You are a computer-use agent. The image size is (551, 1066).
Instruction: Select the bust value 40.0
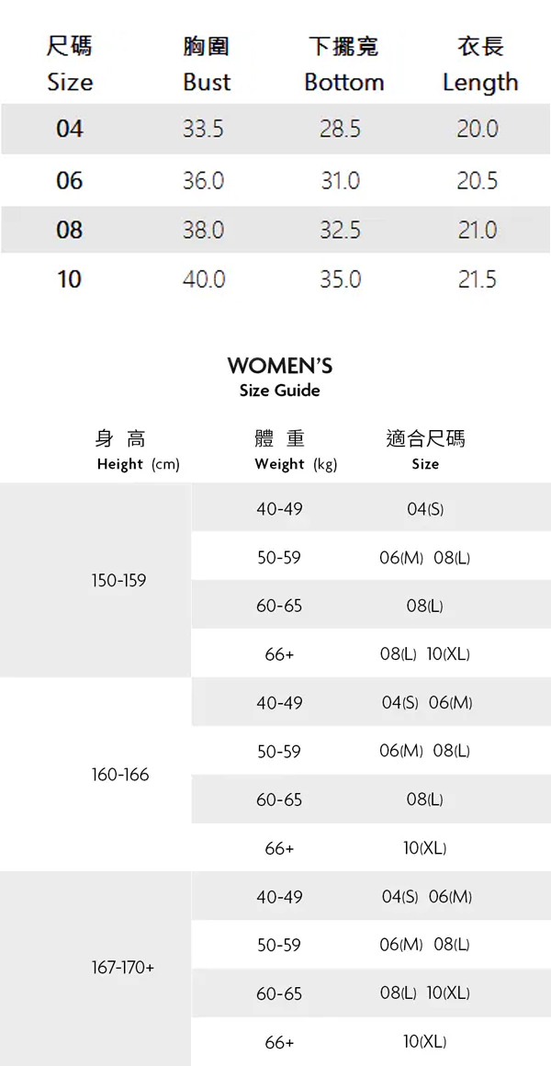pos(203,279)
